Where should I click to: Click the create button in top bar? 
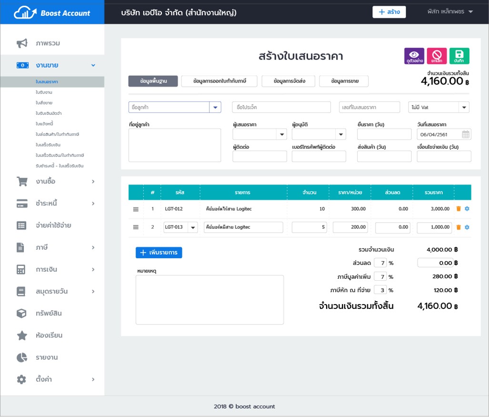coord(389,12)
